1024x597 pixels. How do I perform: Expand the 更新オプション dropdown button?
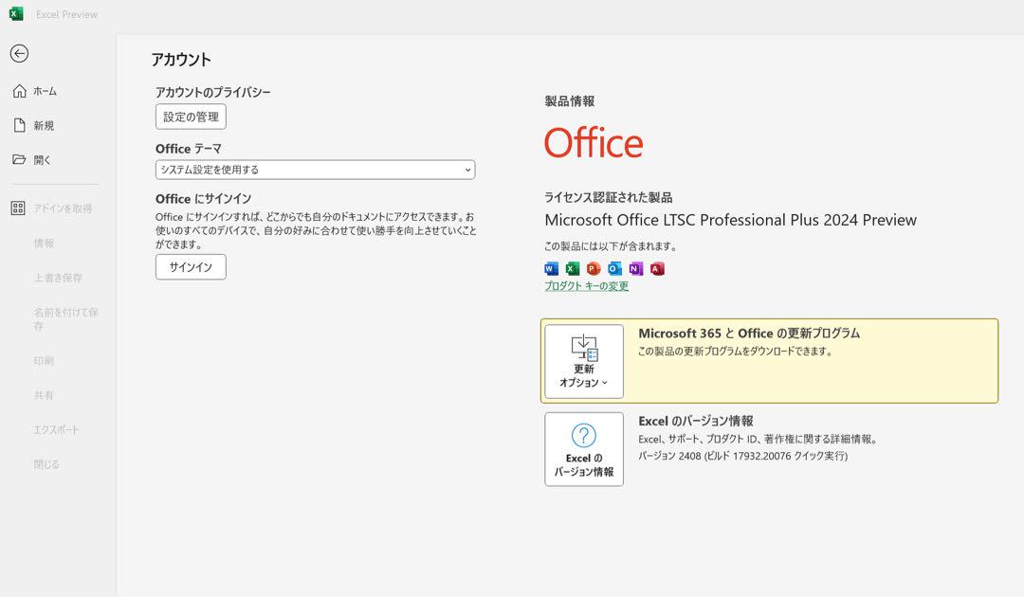click(x=584, y=361)
